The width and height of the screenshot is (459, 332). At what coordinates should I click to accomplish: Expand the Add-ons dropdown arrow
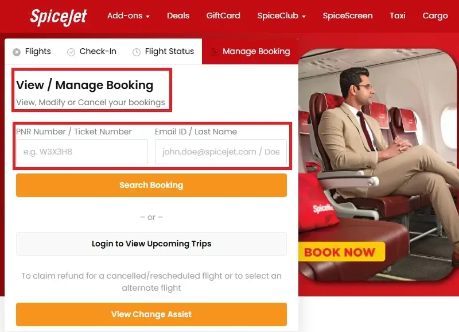148,17
